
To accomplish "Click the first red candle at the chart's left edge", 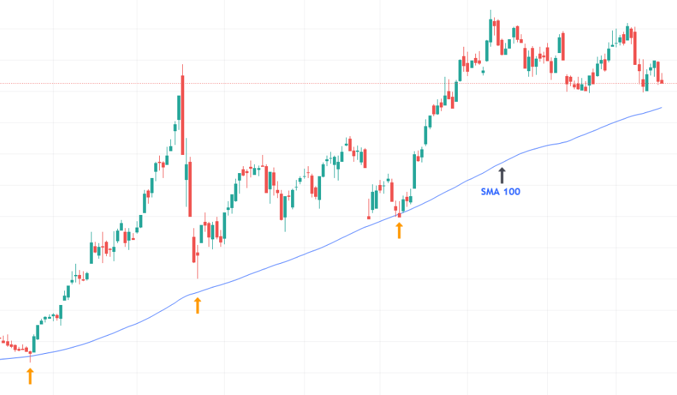I will pos(2,341).
